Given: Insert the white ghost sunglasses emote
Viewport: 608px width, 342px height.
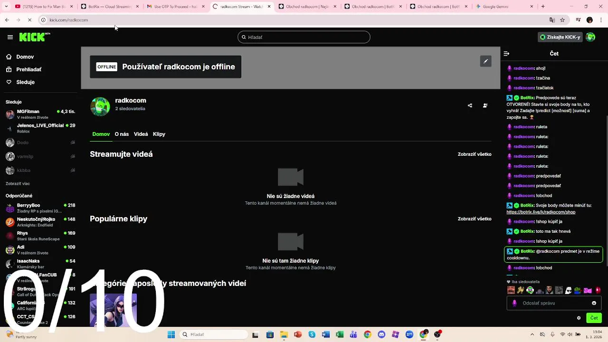Looking at the screenshot, I should pos(568,290).
